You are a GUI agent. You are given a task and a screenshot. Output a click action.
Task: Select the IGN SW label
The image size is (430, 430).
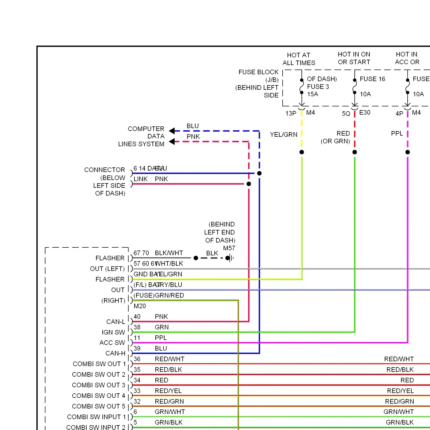coord(113,332)
